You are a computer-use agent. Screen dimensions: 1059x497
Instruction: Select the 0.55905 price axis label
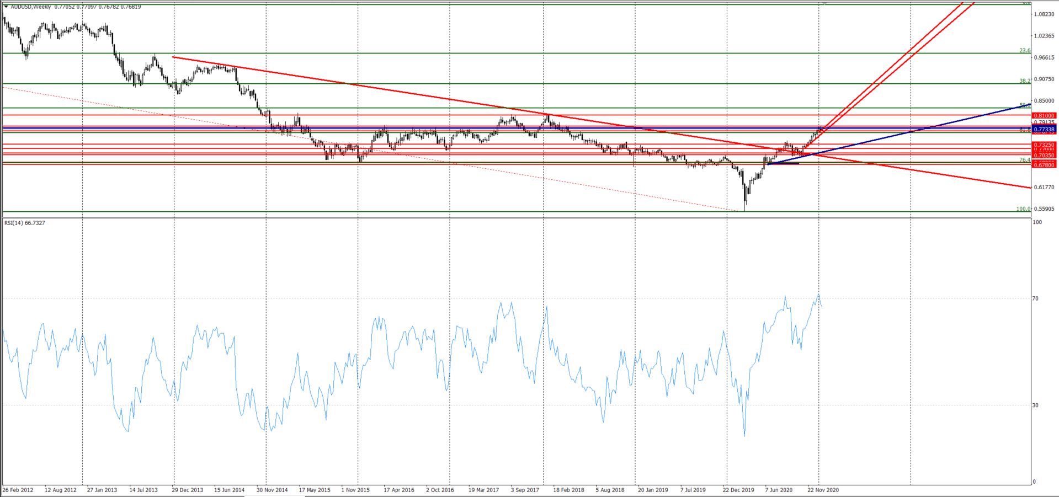pos(1043,209)
